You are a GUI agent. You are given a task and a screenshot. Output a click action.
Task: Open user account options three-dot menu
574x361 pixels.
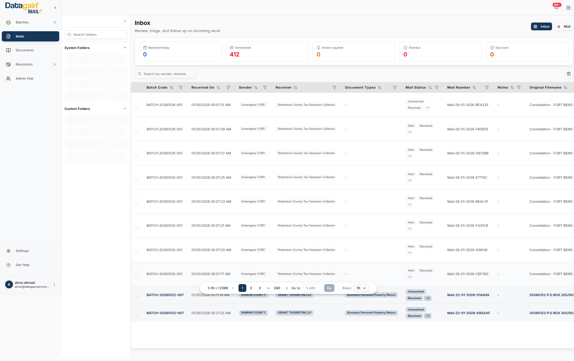tap(54, 285)
